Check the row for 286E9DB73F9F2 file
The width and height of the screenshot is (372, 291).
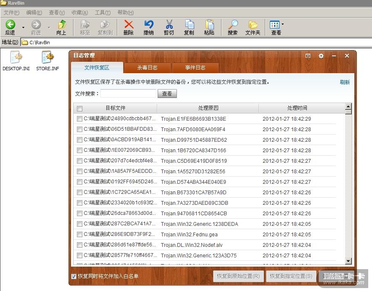(x=79, y=234)
